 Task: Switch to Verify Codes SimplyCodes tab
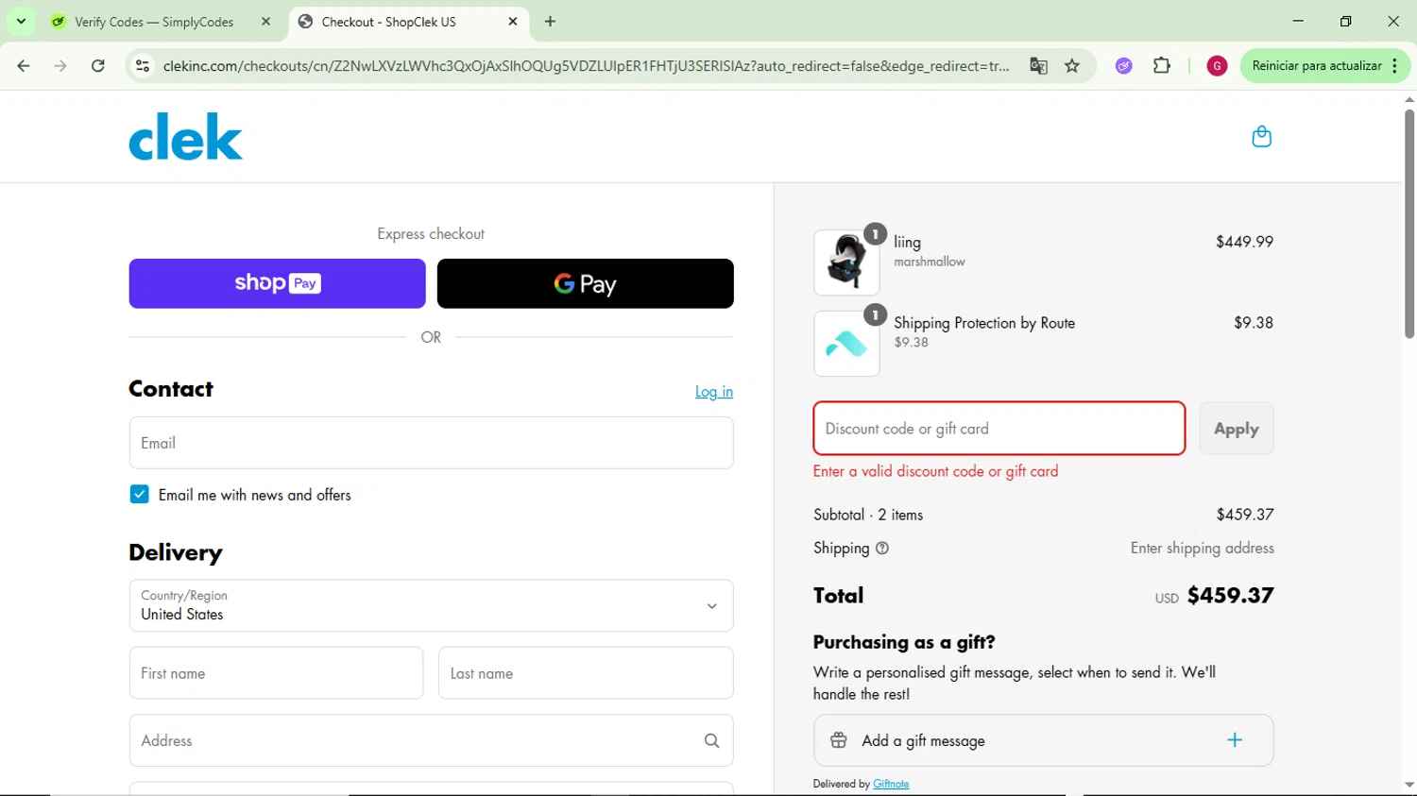154,22
